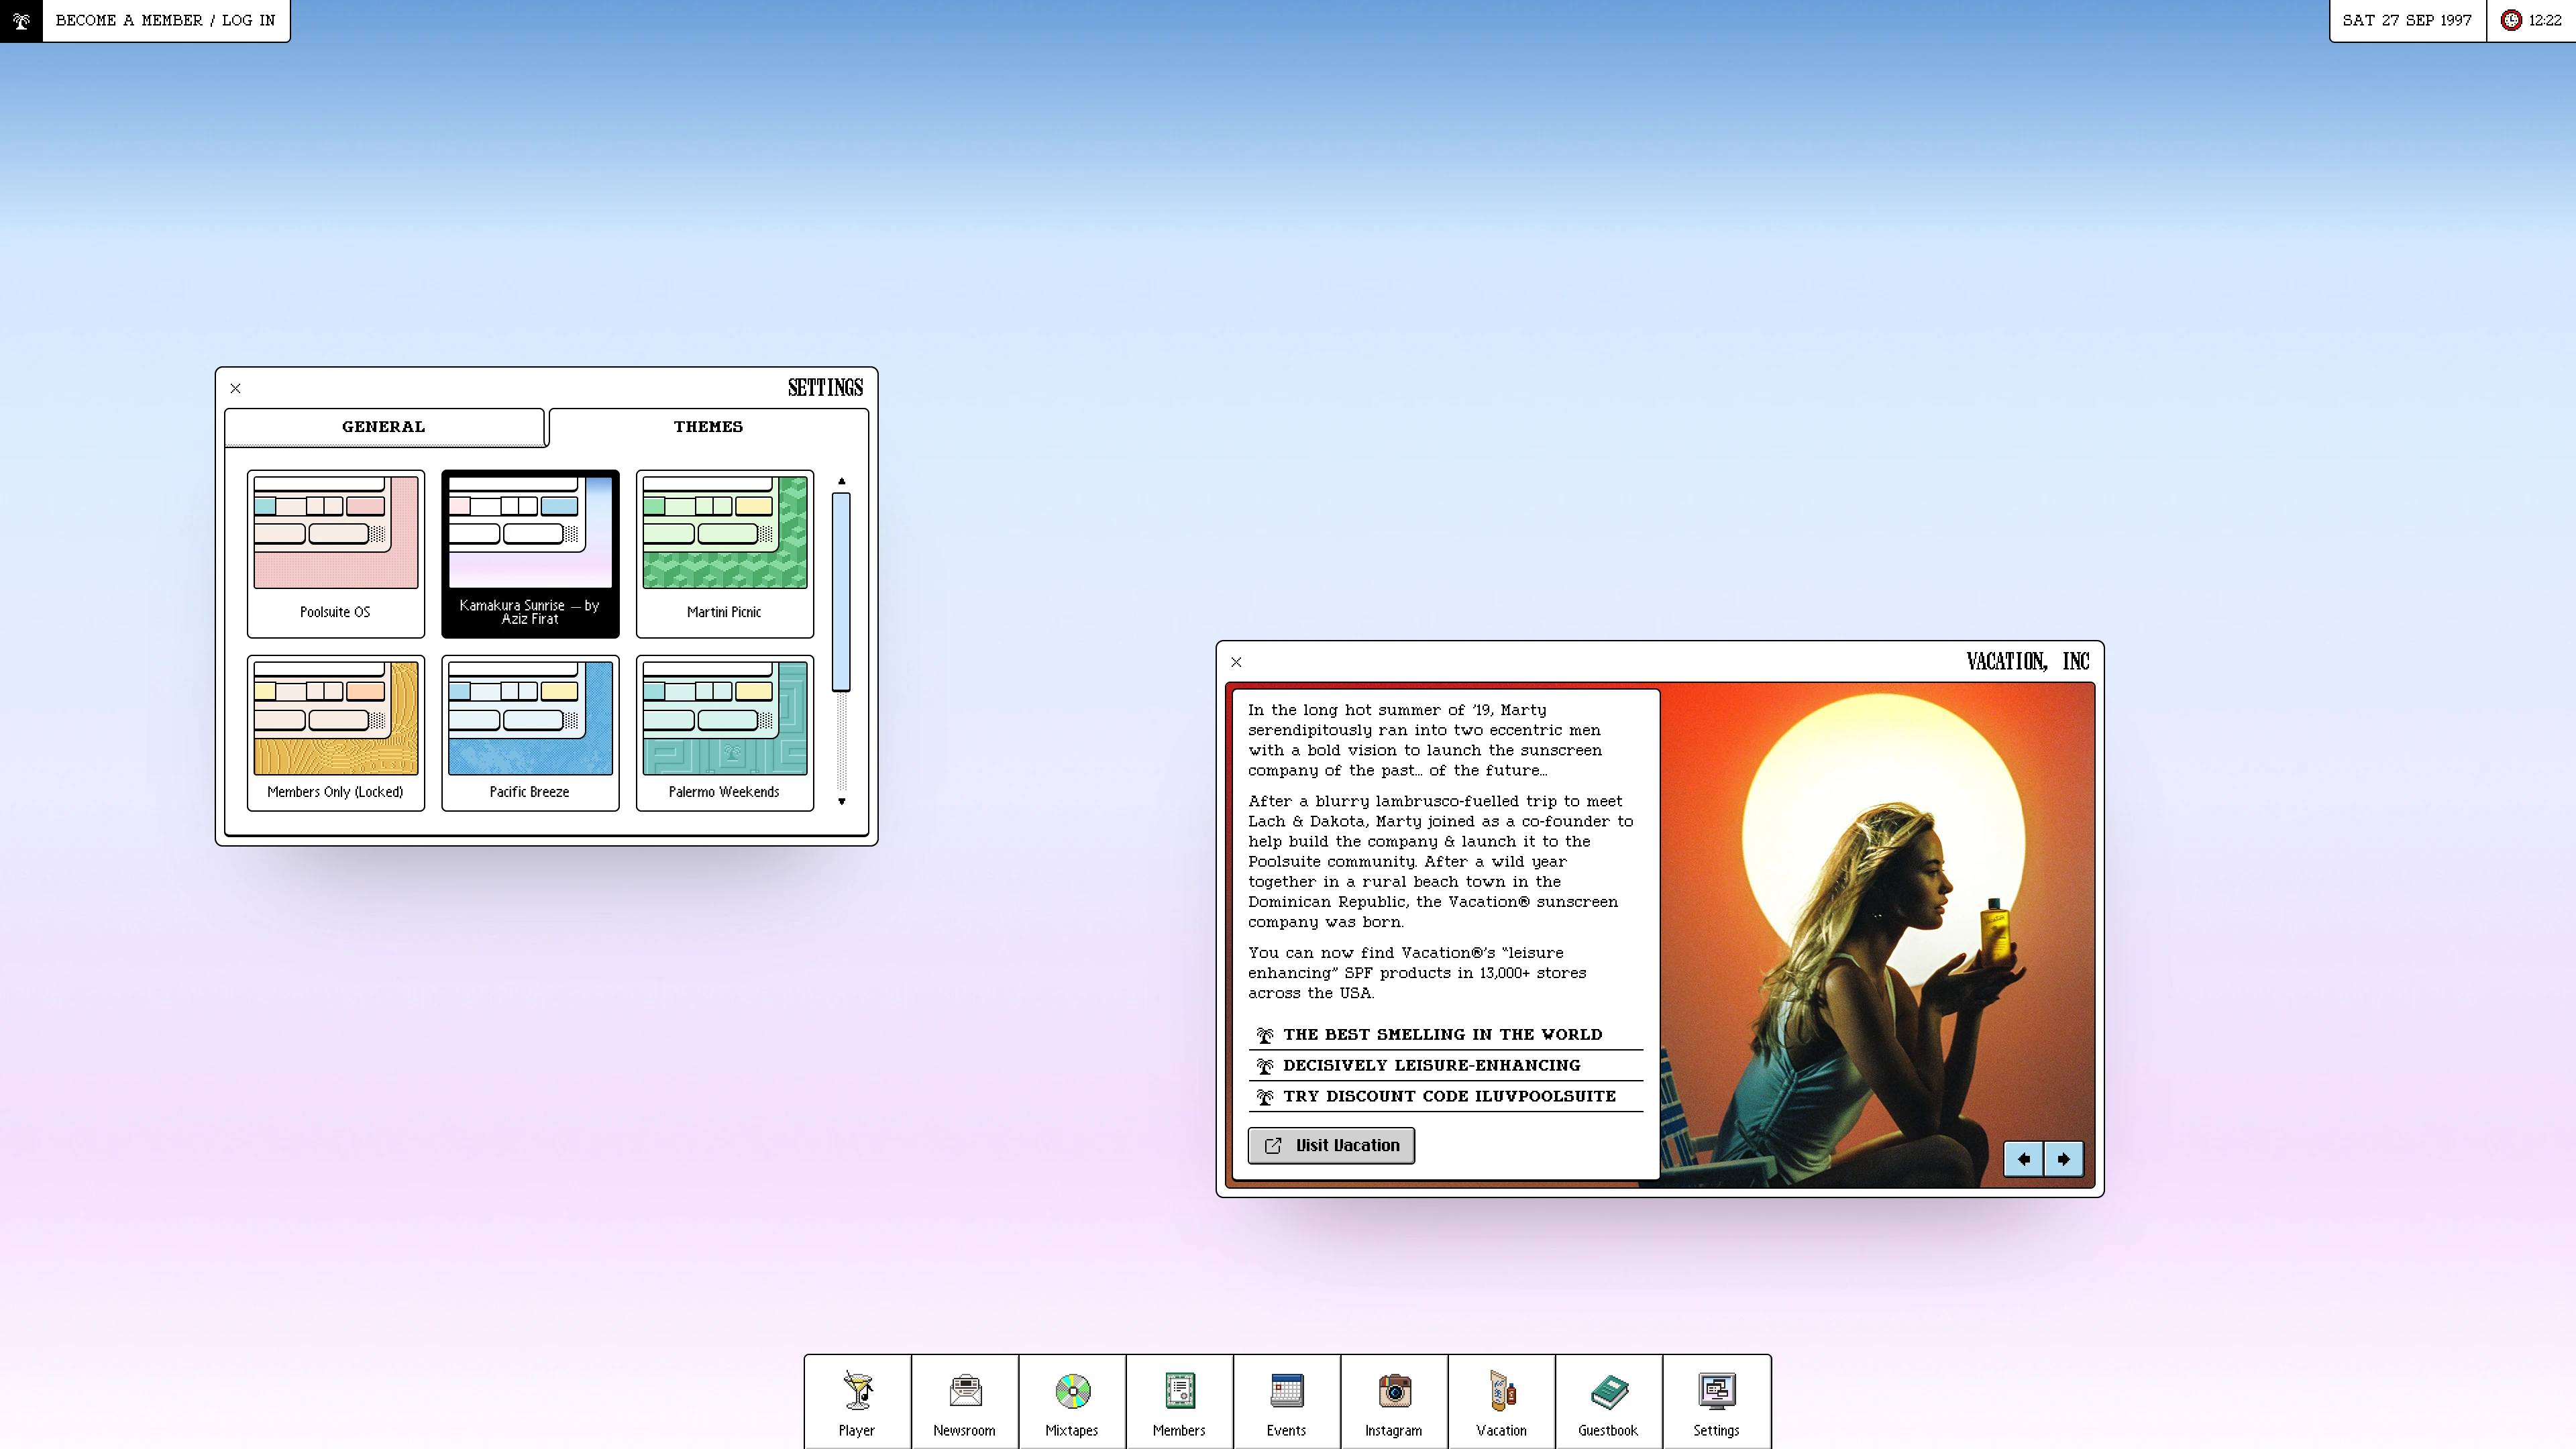Click scroll down arrow in themes list
The width and height of the screenshot is (2576, 1449).
[x=841, y=801]
